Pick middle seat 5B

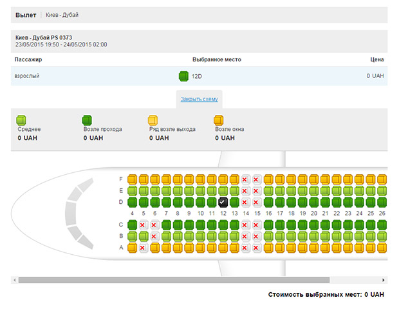click(x=144, y=236)
